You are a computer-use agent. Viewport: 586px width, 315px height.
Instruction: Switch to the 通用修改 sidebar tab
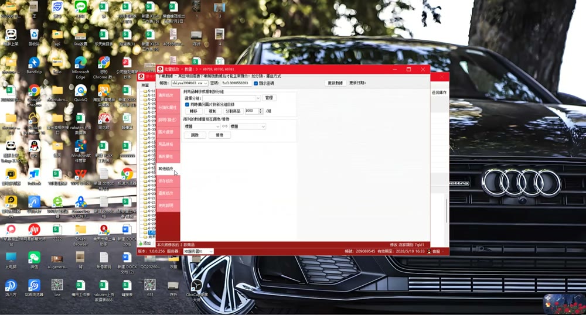[x=168, y=95]
